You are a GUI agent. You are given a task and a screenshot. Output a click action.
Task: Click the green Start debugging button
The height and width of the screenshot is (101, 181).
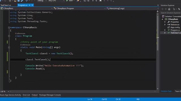pyautogui.click(x=70, y=1)
